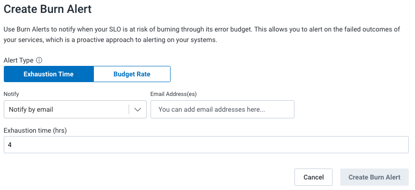Click the value 4 in exhaustion field
The height and width of the screenshot is (190, 415).
point(10,145)
